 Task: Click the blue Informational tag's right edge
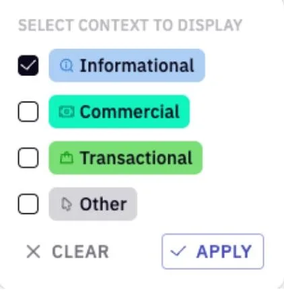201,65
